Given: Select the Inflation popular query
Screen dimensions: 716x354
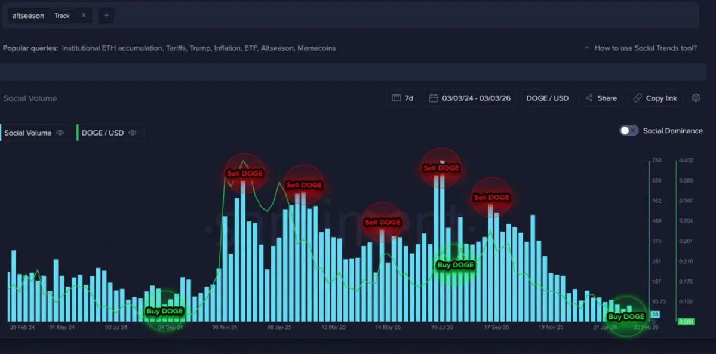Looking at the screenshot, I should tap(228, 48).
